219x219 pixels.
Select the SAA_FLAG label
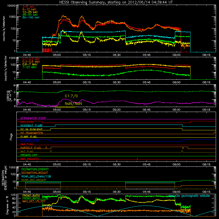tap(27, 144)
